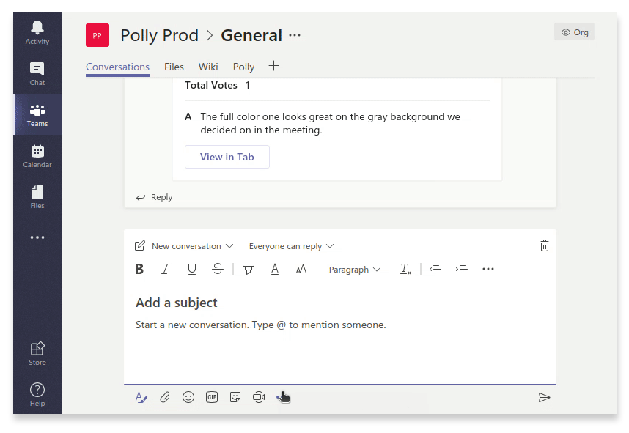Open the sticker picker

point(235,397)
